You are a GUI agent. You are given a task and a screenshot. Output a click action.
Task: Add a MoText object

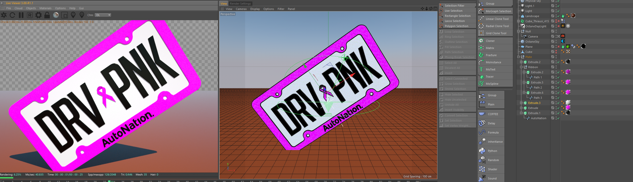(495, 69)
